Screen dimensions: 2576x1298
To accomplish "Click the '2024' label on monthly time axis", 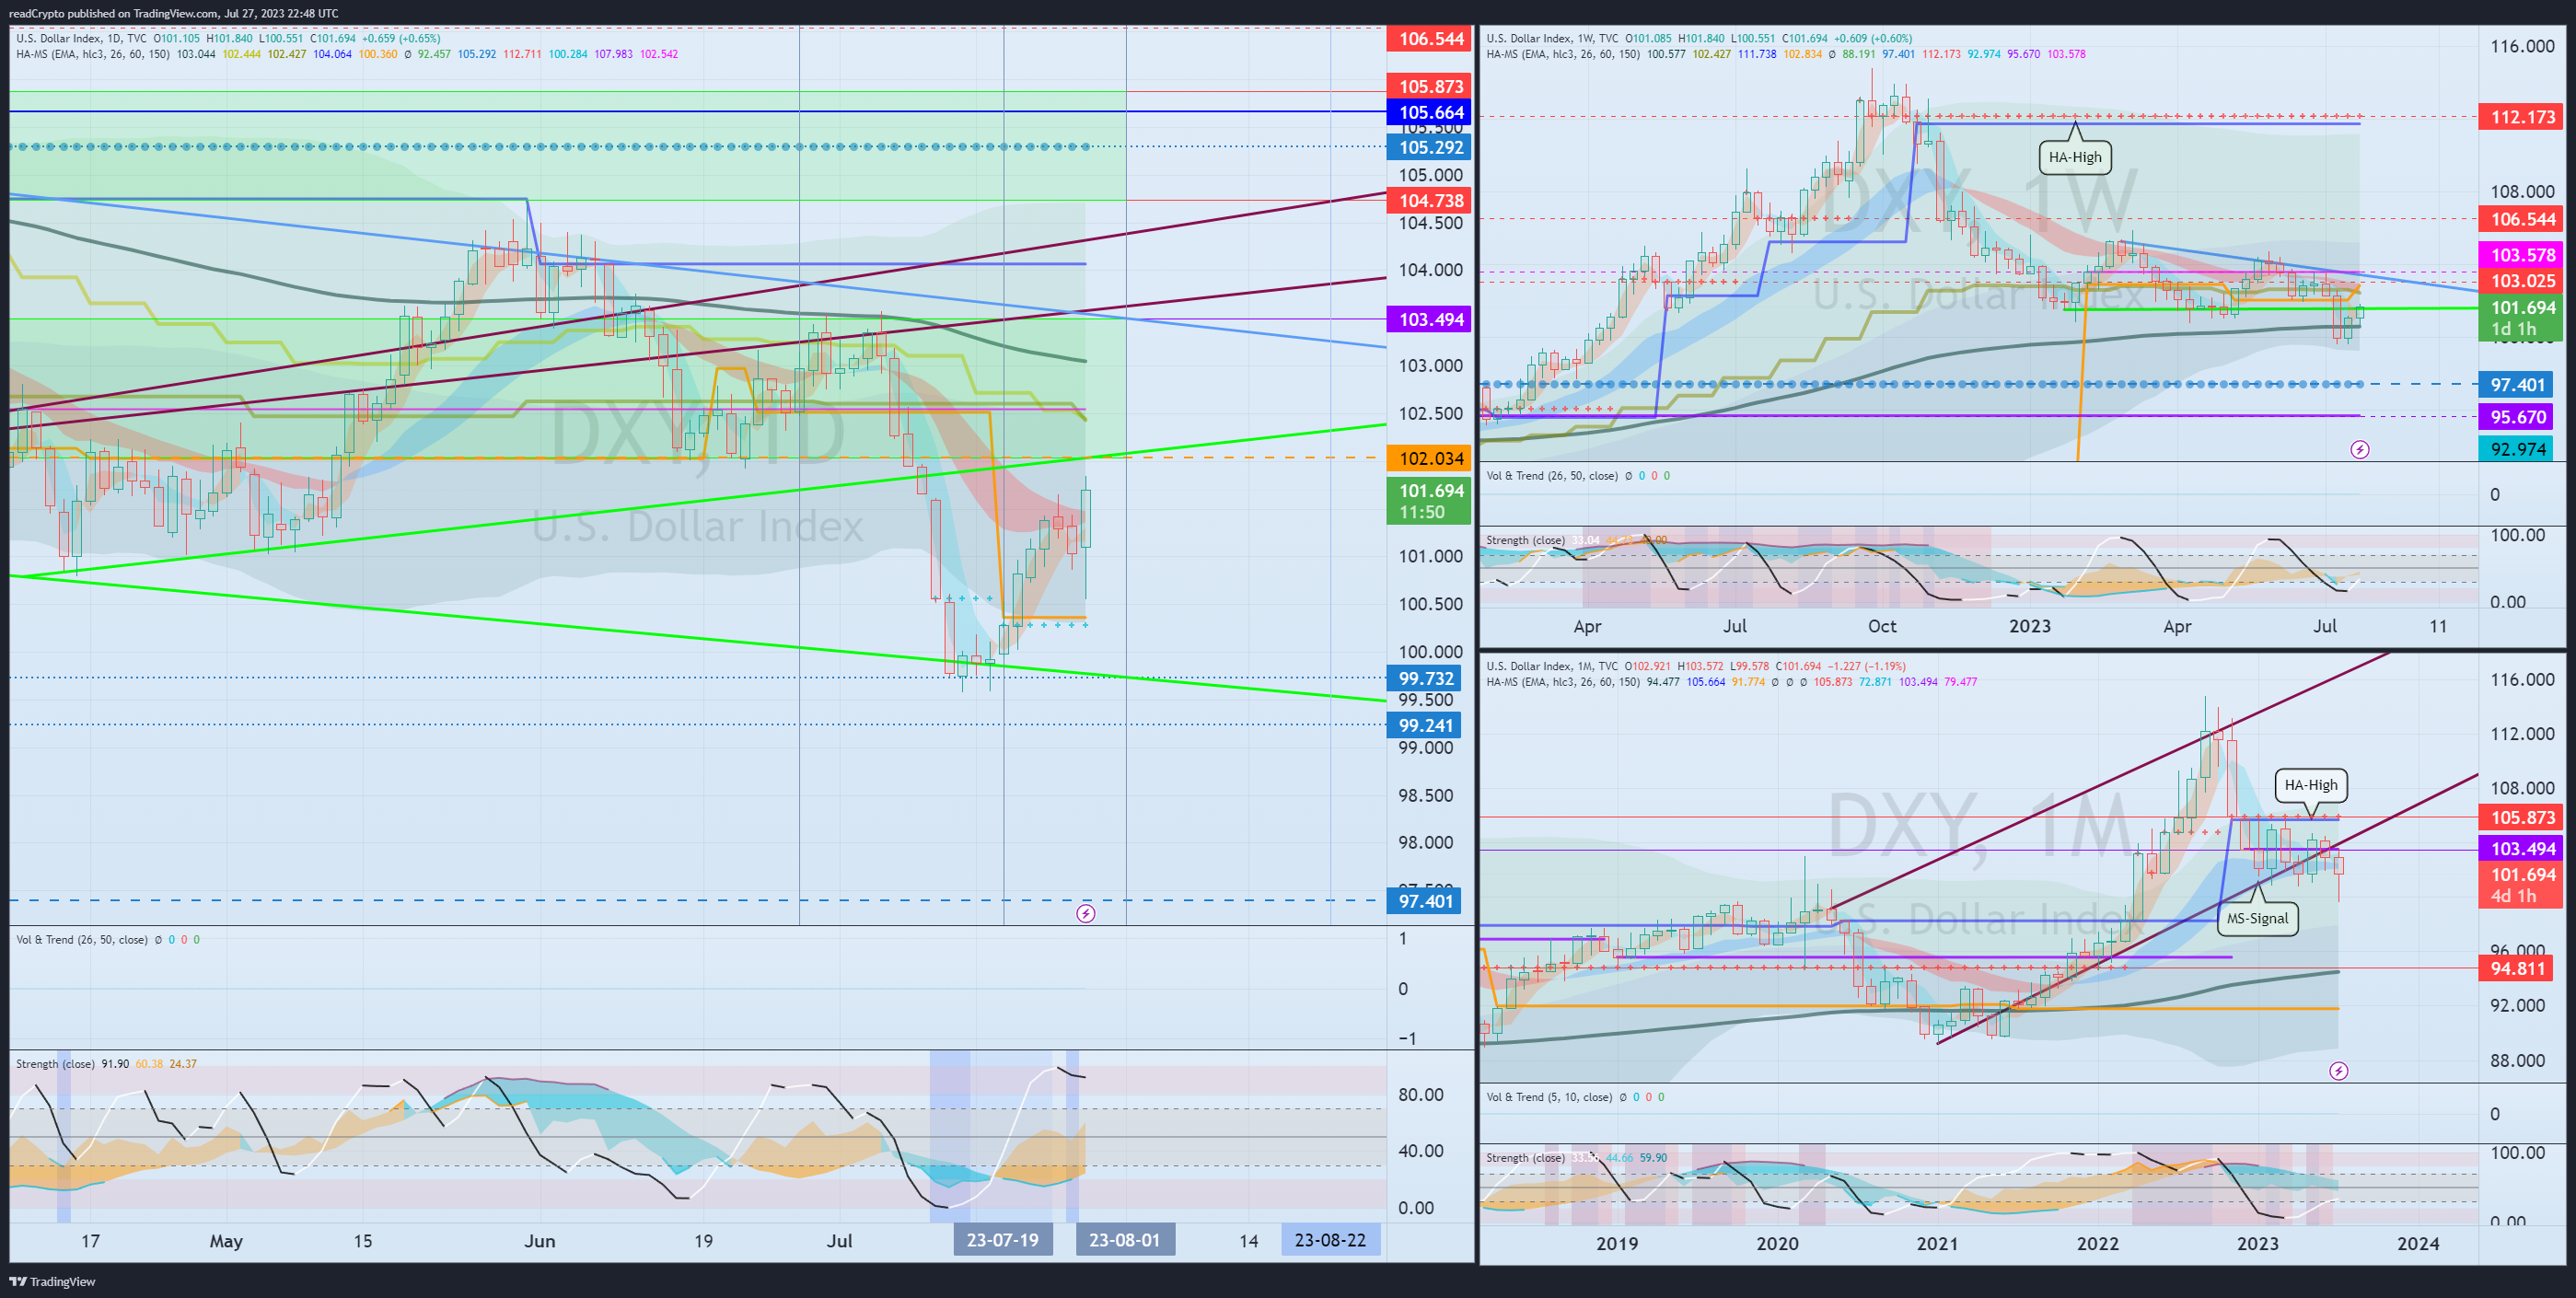I will click(x=2418, y=1243).
